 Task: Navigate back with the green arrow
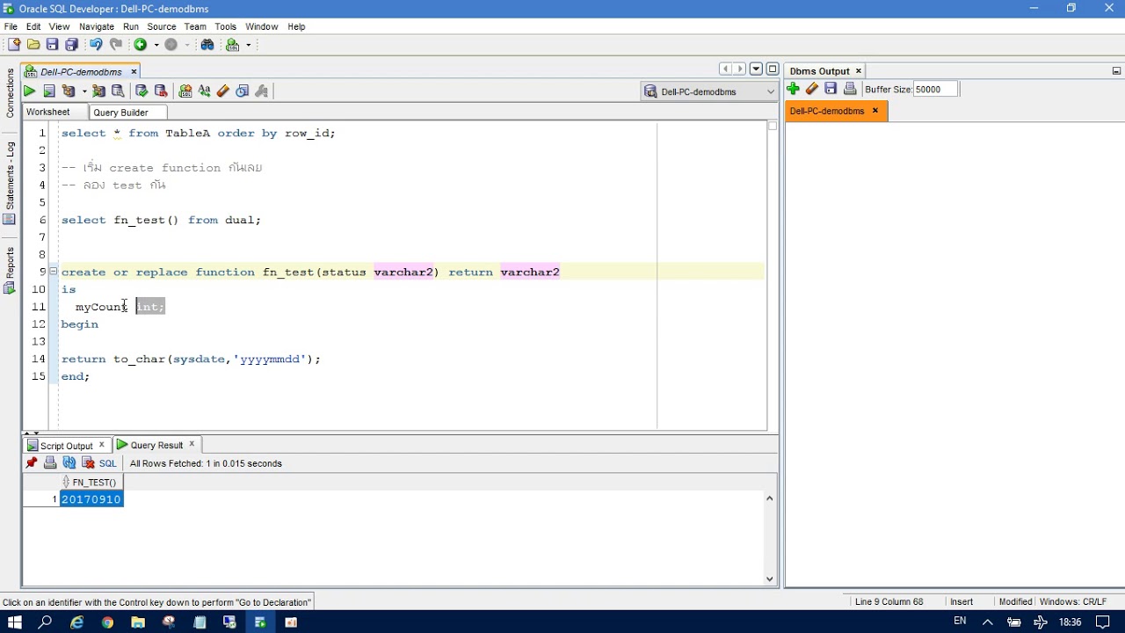[x=141, y=45]
